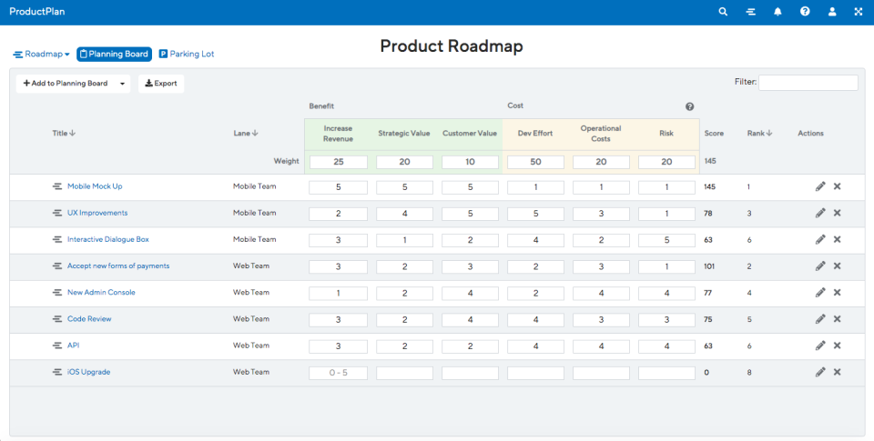Open the Interactive Dialogue Box link
The width and height of the screenshot is (874, 441).
pyautogui.click(x=108, y=239)
